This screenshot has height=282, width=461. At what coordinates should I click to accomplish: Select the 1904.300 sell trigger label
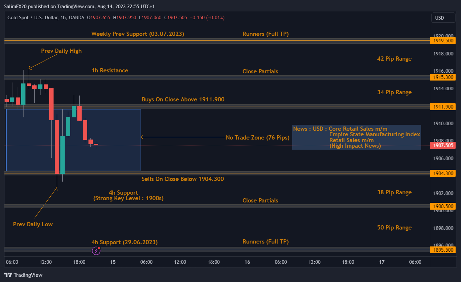click(443, 173)
